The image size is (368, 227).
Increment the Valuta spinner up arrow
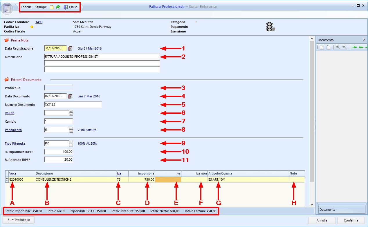(x=71, y=111)
